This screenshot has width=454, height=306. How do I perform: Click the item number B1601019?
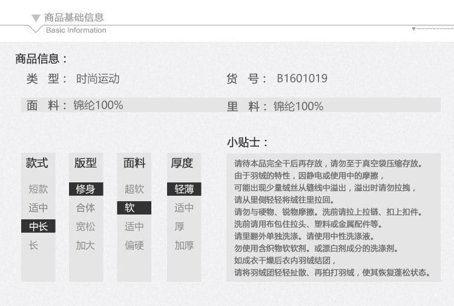click(302, 78)
